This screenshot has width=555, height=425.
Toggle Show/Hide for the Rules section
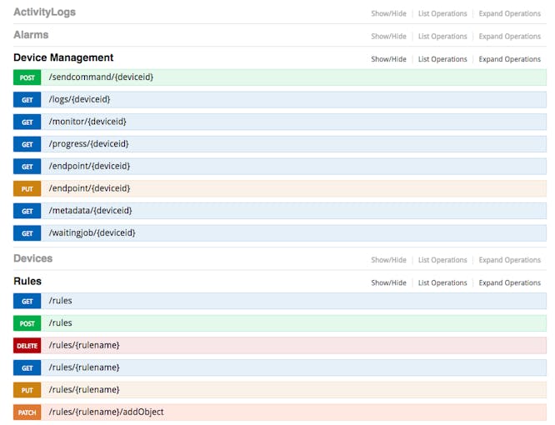[388, 282]
